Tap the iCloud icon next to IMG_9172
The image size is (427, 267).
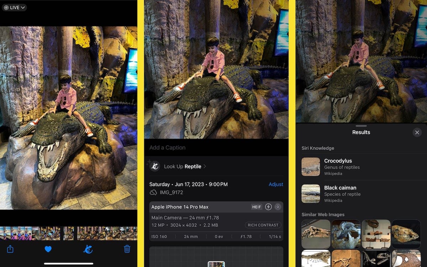[153, 193]
